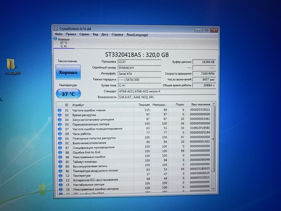The image size is (281, 211).
Task: Click the blue status orb beside Хорошо disk tab
Action: click(x=55, y=39)
